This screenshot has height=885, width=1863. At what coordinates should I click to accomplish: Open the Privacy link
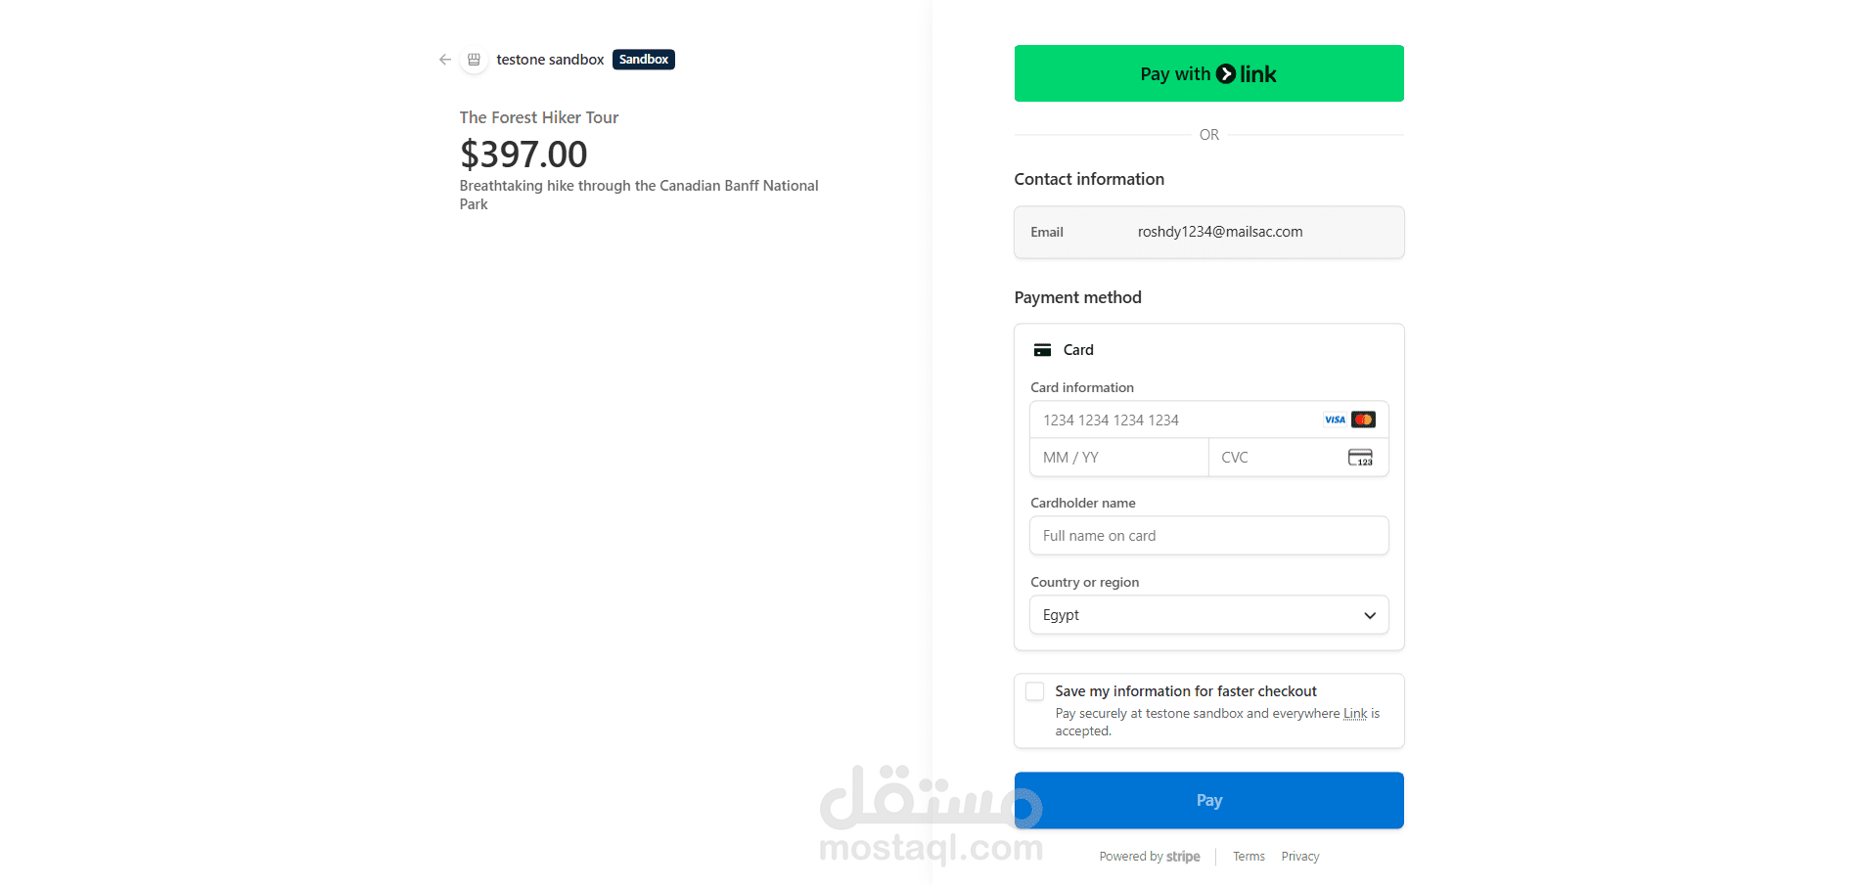point(1300,857)
